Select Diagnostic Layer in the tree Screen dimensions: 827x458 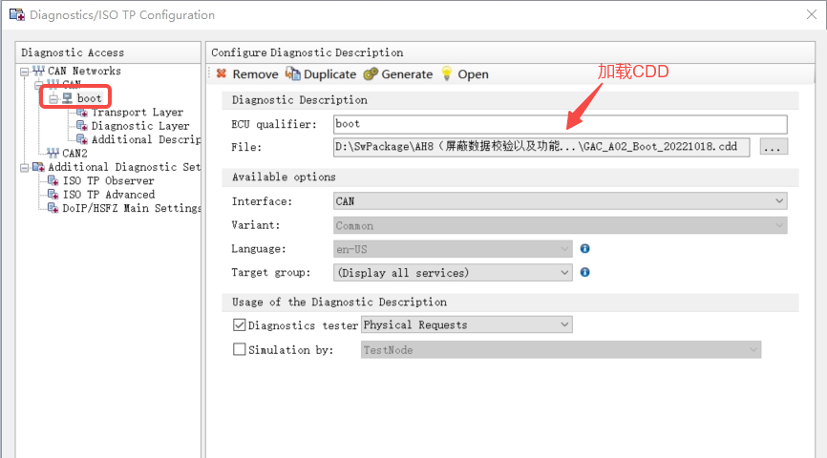point(140,125)
